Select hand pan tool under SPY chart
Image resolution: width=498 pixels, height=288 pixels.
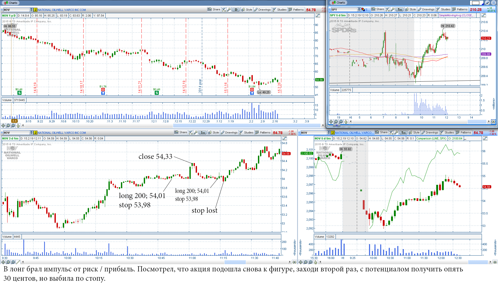point(346,122)
